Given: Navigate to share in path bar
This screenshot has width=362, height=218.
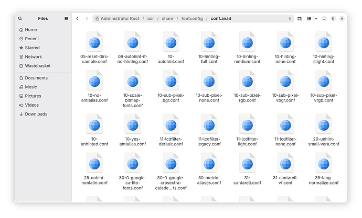Looking at the screenshot, I should [x=167, y=18].
